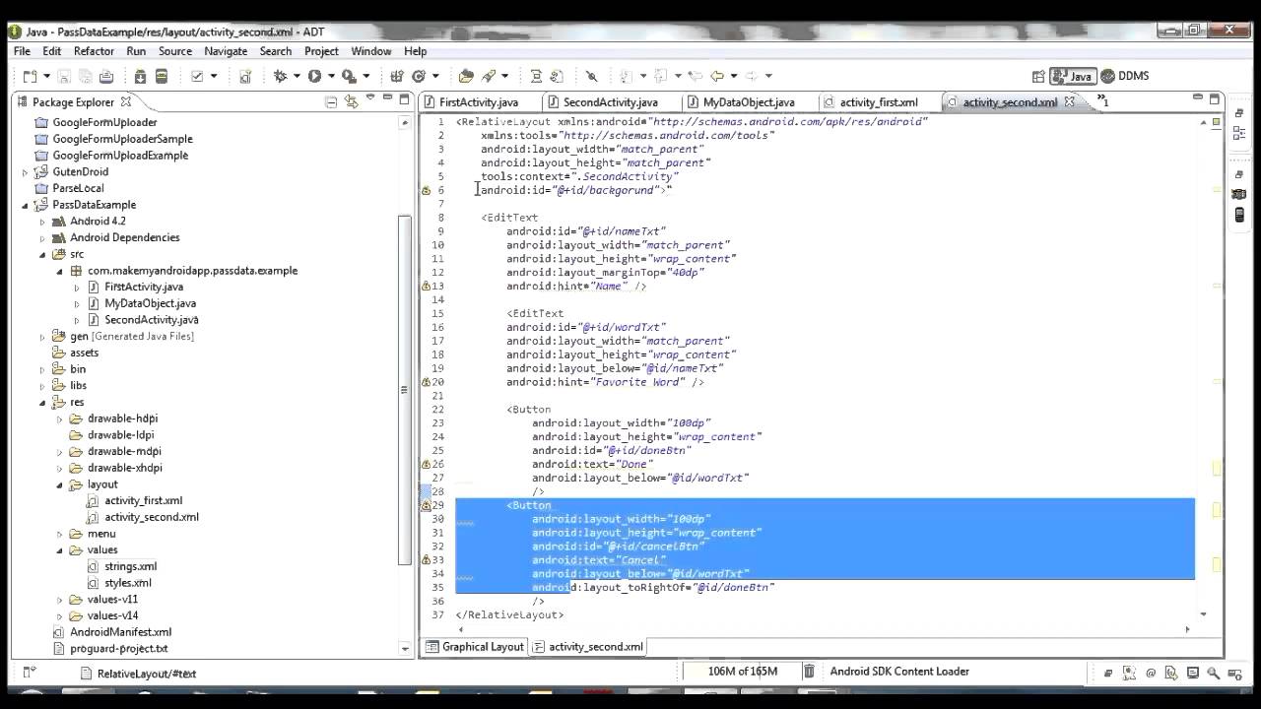Collapse the PassDataExample project
This screenshot has width=1261, height=709.
pyautogui.click(x=26, y=205)
